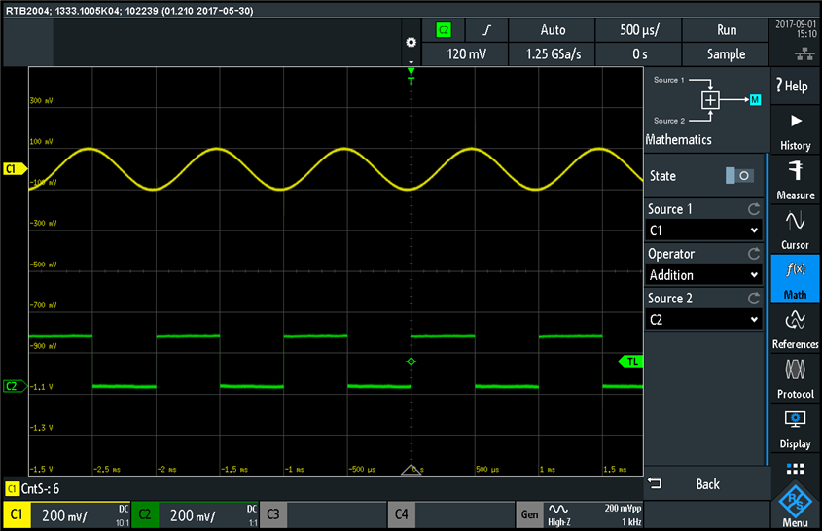Screen dimensions: 822x531
Task: Click the Run acquisition button
Action: [x=727, y=30]
